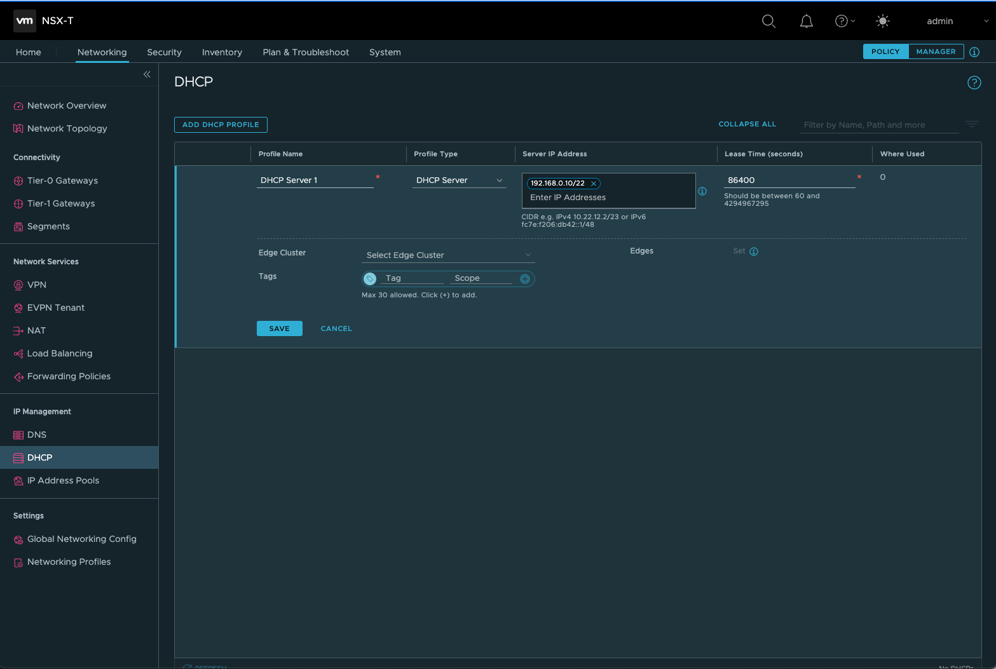Open the admin user dropdown

point(957,21)
